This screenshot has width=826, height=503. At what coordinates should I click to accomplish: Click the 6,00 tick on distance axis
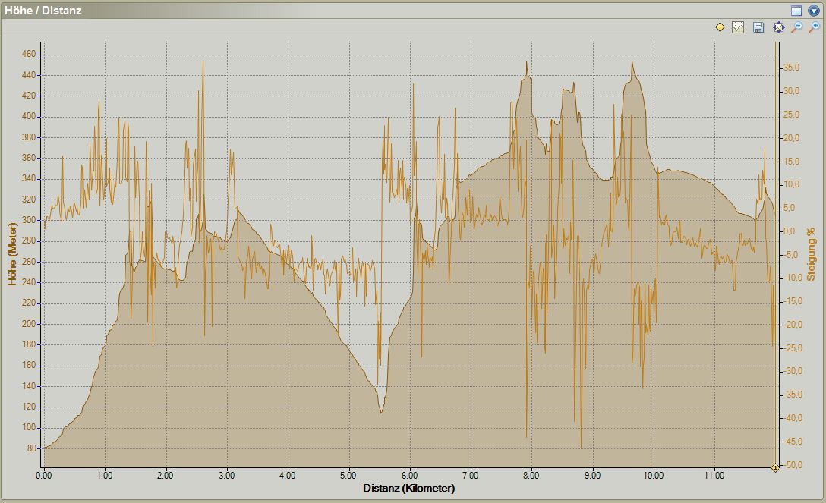pyautogui.click(x=410, y=476)
